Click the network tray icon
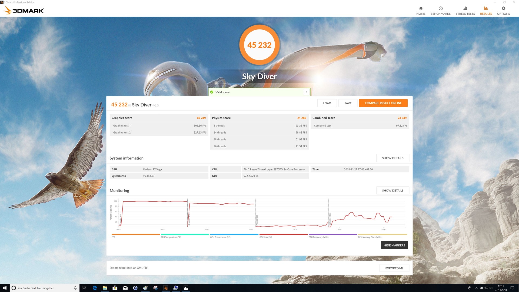Image resolution: width=519 pixels, height=292 pixels. pyautogui.click(x=486, y=288)
